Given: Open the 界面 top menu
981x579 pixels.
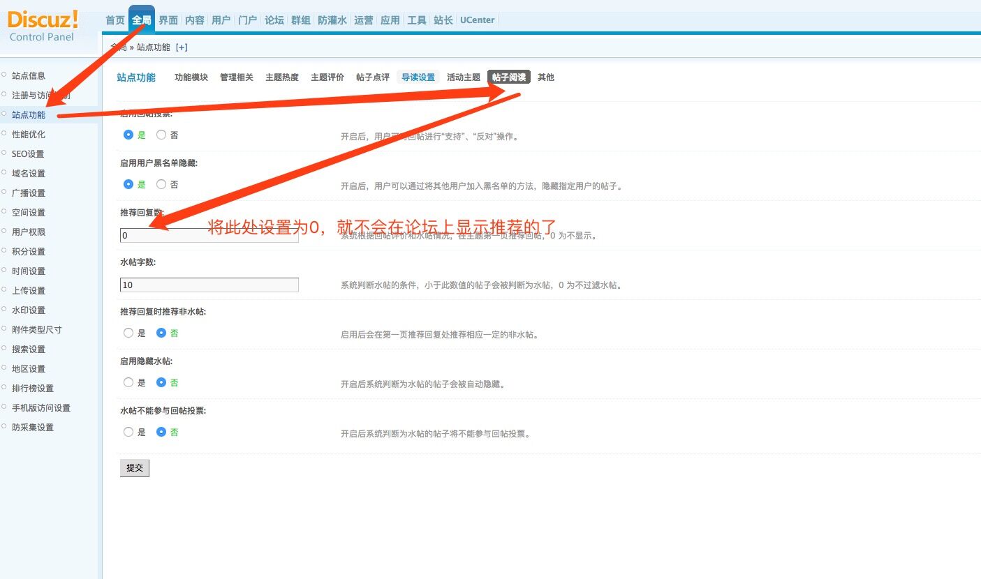Looking at the screenshot, I should point(168,20).
